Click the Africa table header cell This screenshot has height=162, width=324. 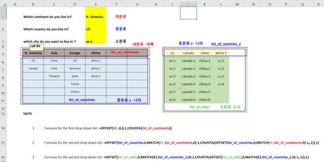click(95, 53)
